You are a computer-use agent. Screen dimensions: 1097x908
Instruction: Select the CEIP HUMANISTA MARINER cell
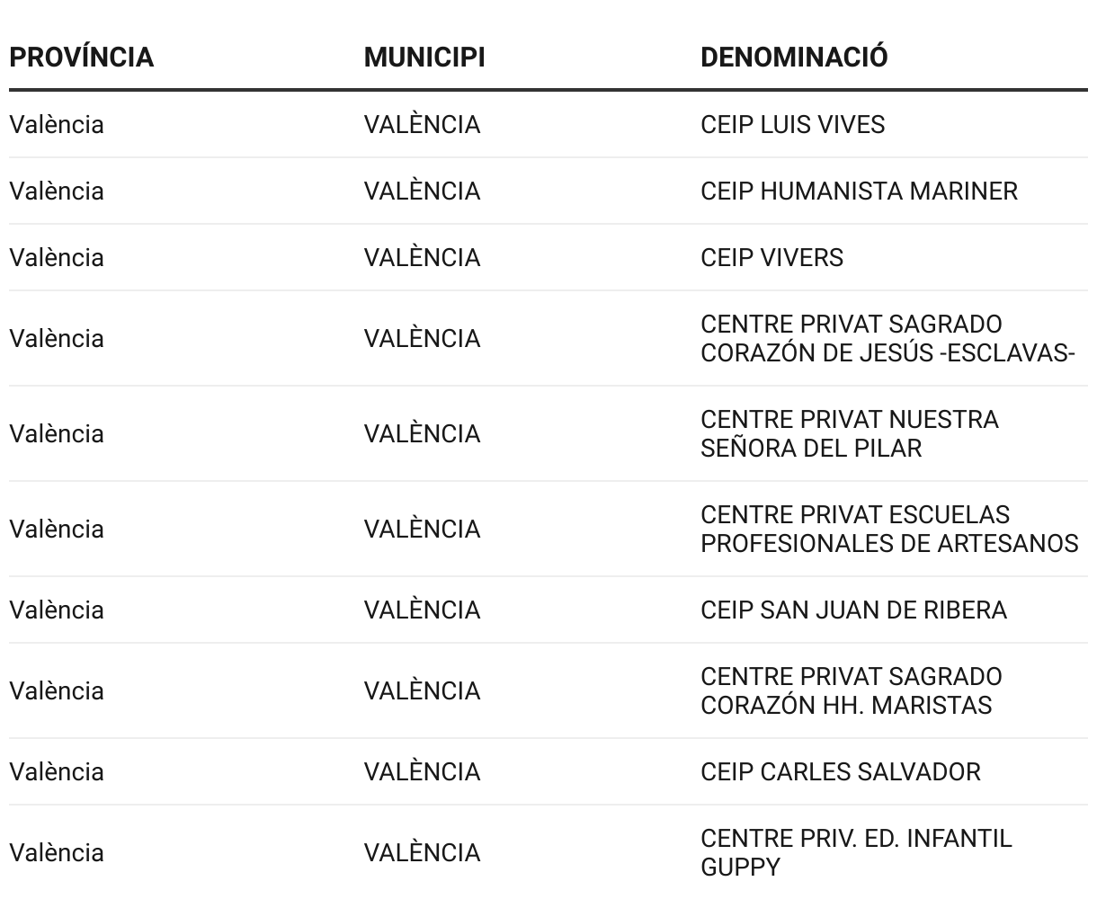[x=859, y=191]
